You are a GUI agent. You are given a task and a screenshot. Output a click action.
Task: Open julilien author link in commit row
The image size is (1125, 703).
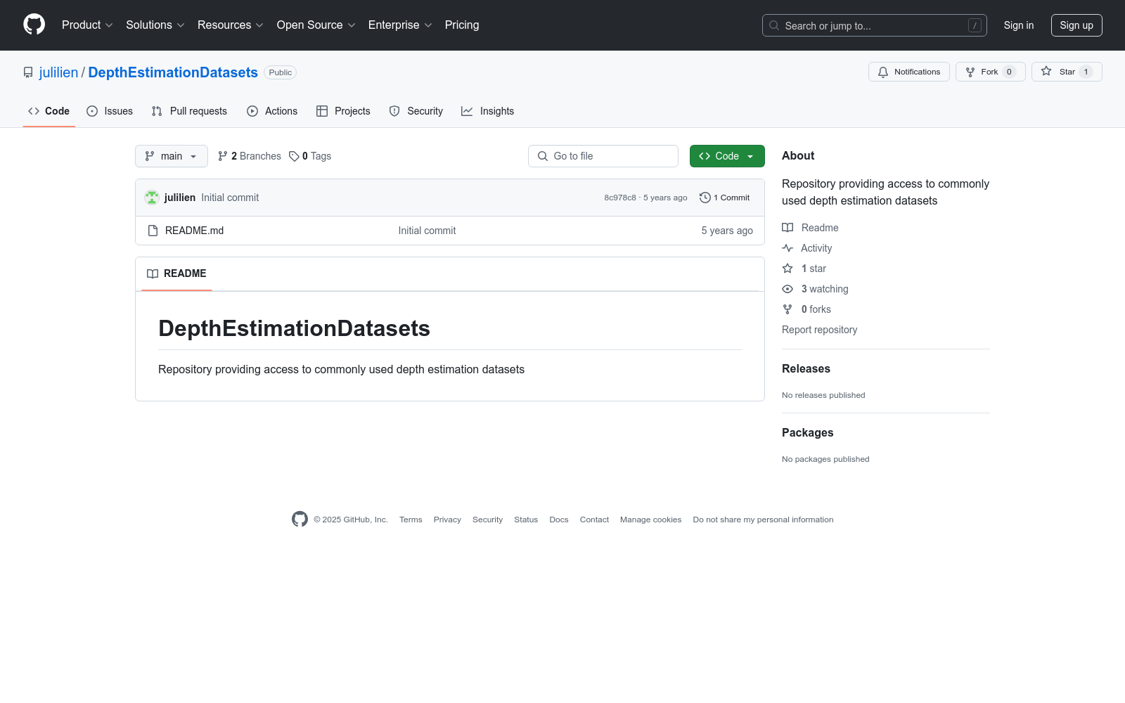click(x=180, y=198)
